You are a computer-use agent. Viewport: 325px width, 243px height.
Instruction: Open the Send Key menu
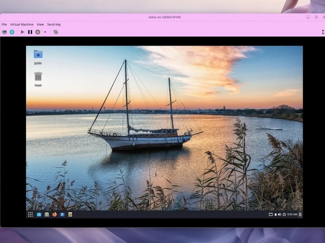click(54, 24)
